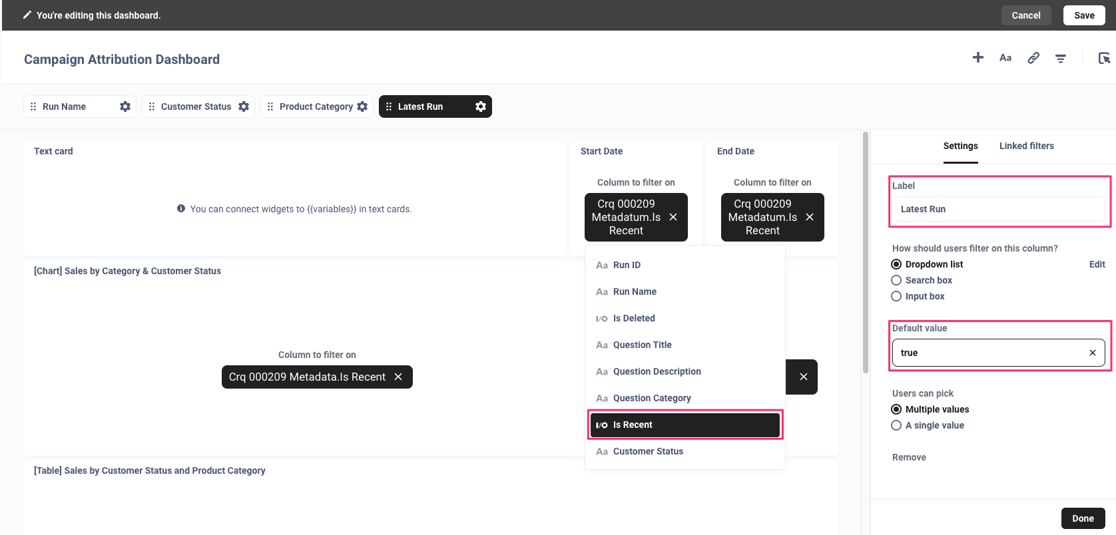Clear the default value 'true' with X
The width and height of the screenshot is (1116, 535).
[x=1092, y=353]
